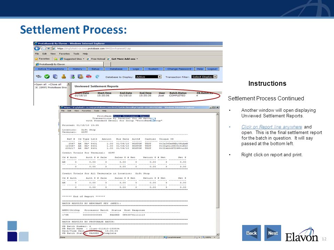This screenshot has width=334, height=250.
Task: Click the Close all tree link
Action: (55, 84)
